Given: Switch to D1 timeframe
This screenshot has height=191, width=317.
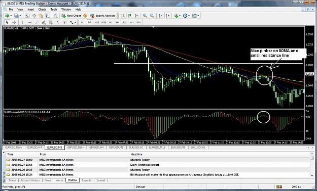Looking at the screenshot, I should pyautogui.click(x=125, y=22).
